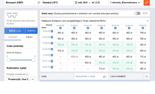Click the info icon next to Prowizje za płatność

pyautogui.click(x=27, y=74)
